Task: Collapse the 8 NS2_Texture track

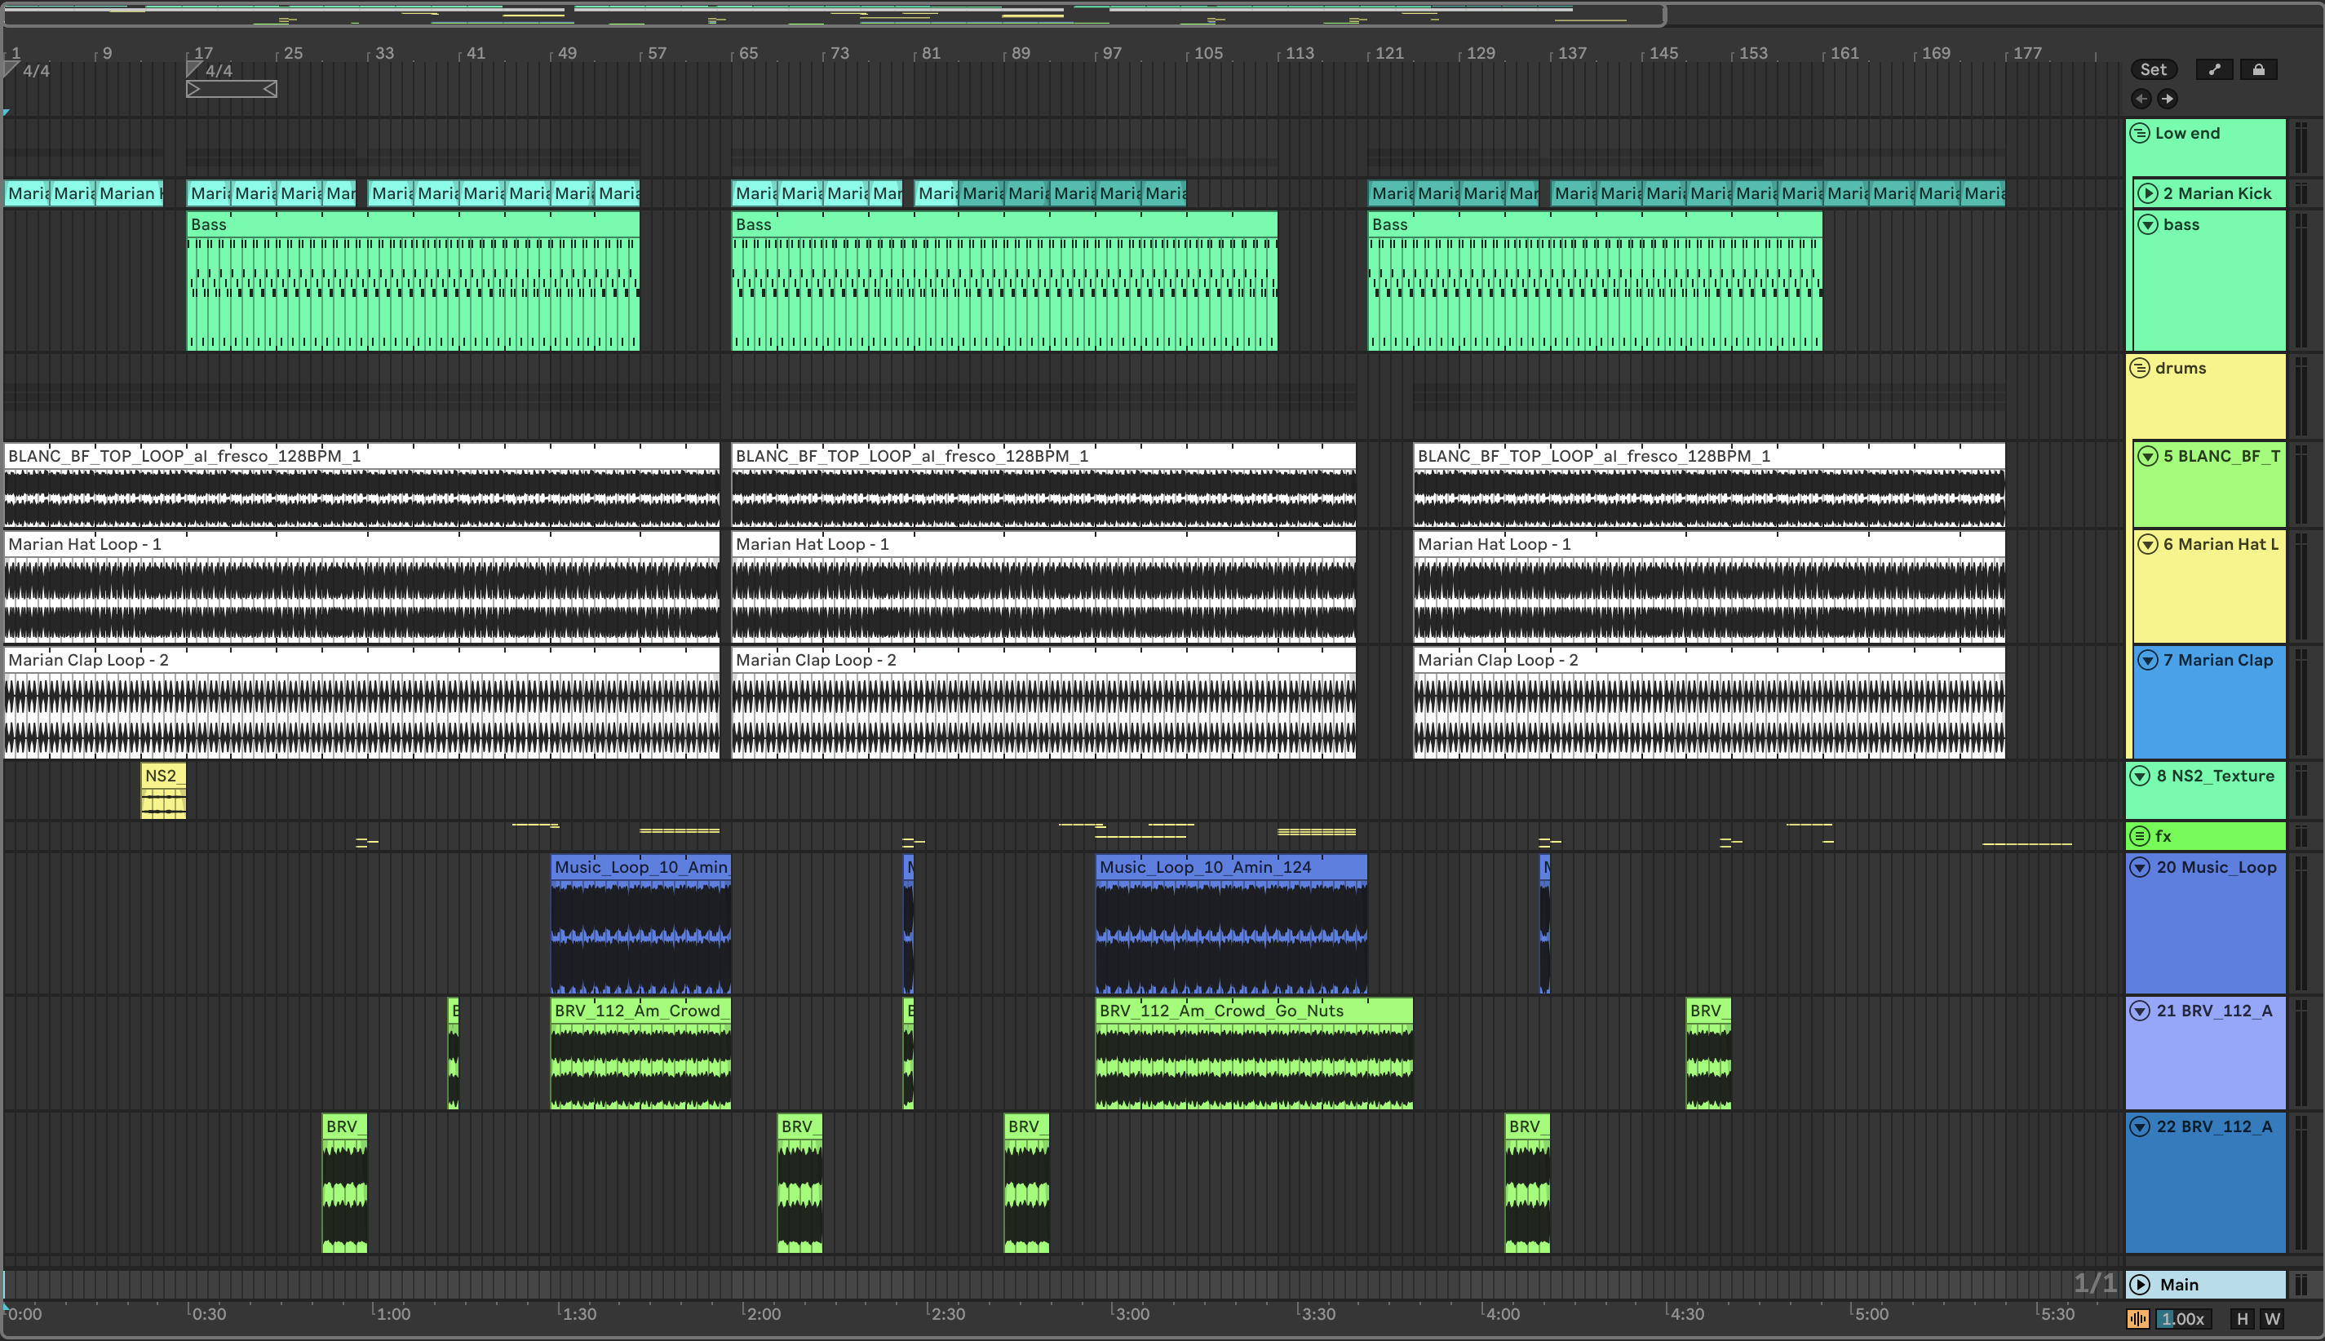Action: coord(2140,776)
